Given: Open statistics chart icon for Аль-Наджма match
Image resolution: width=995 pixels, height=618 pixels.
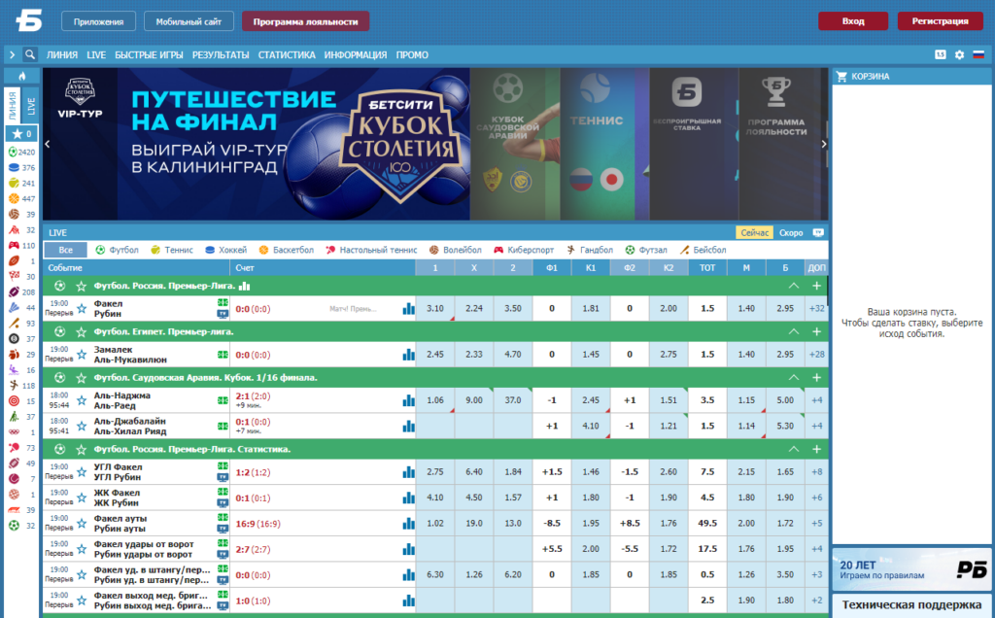Looking at the screenshot, I should [x=408, y=400].
